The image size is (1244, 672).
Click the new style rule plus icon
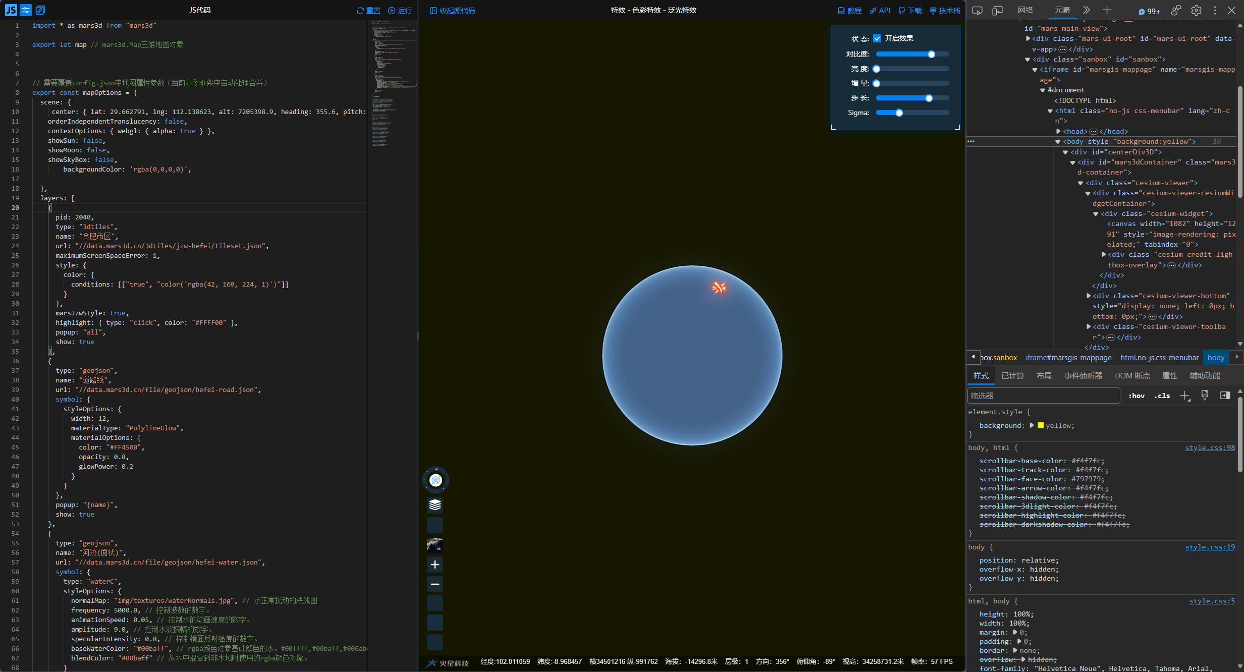tap(1185, 396)
